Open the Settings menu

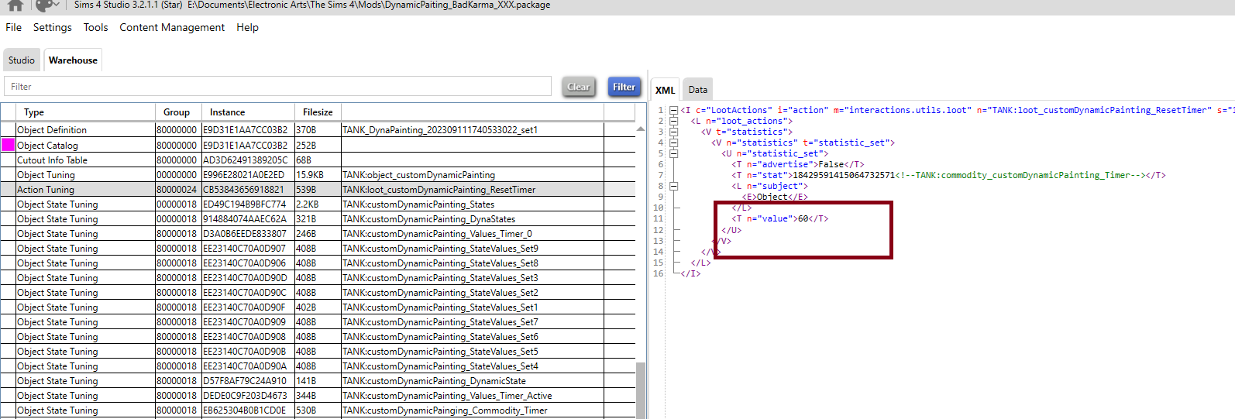[x=53, y=27]
